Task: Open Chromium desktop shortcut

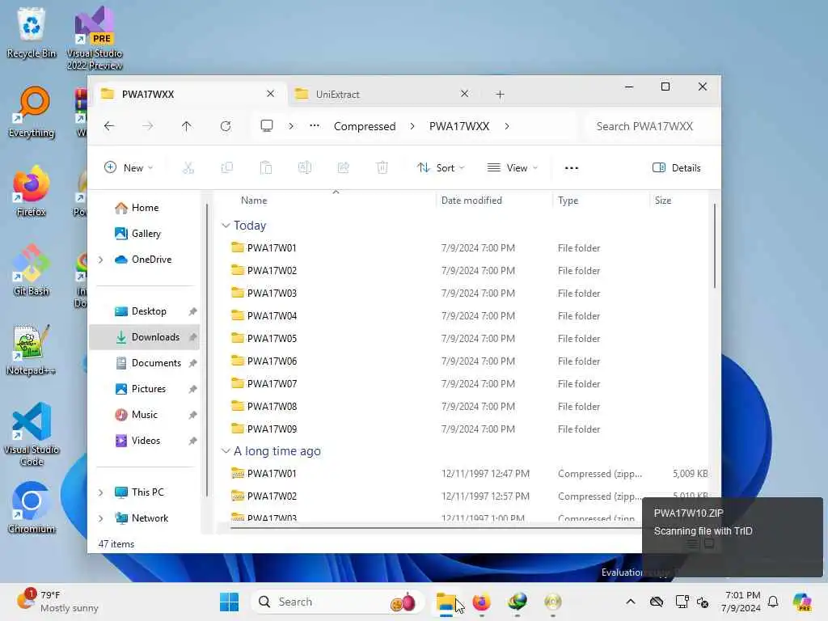Action: coord(32,509)
